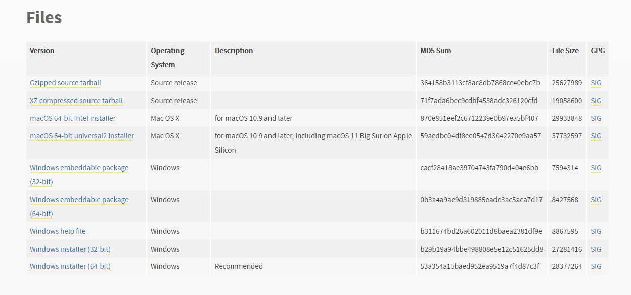Screen dimensions: 631x295
Task: Click file size 8867595
Action: point(565,231)
